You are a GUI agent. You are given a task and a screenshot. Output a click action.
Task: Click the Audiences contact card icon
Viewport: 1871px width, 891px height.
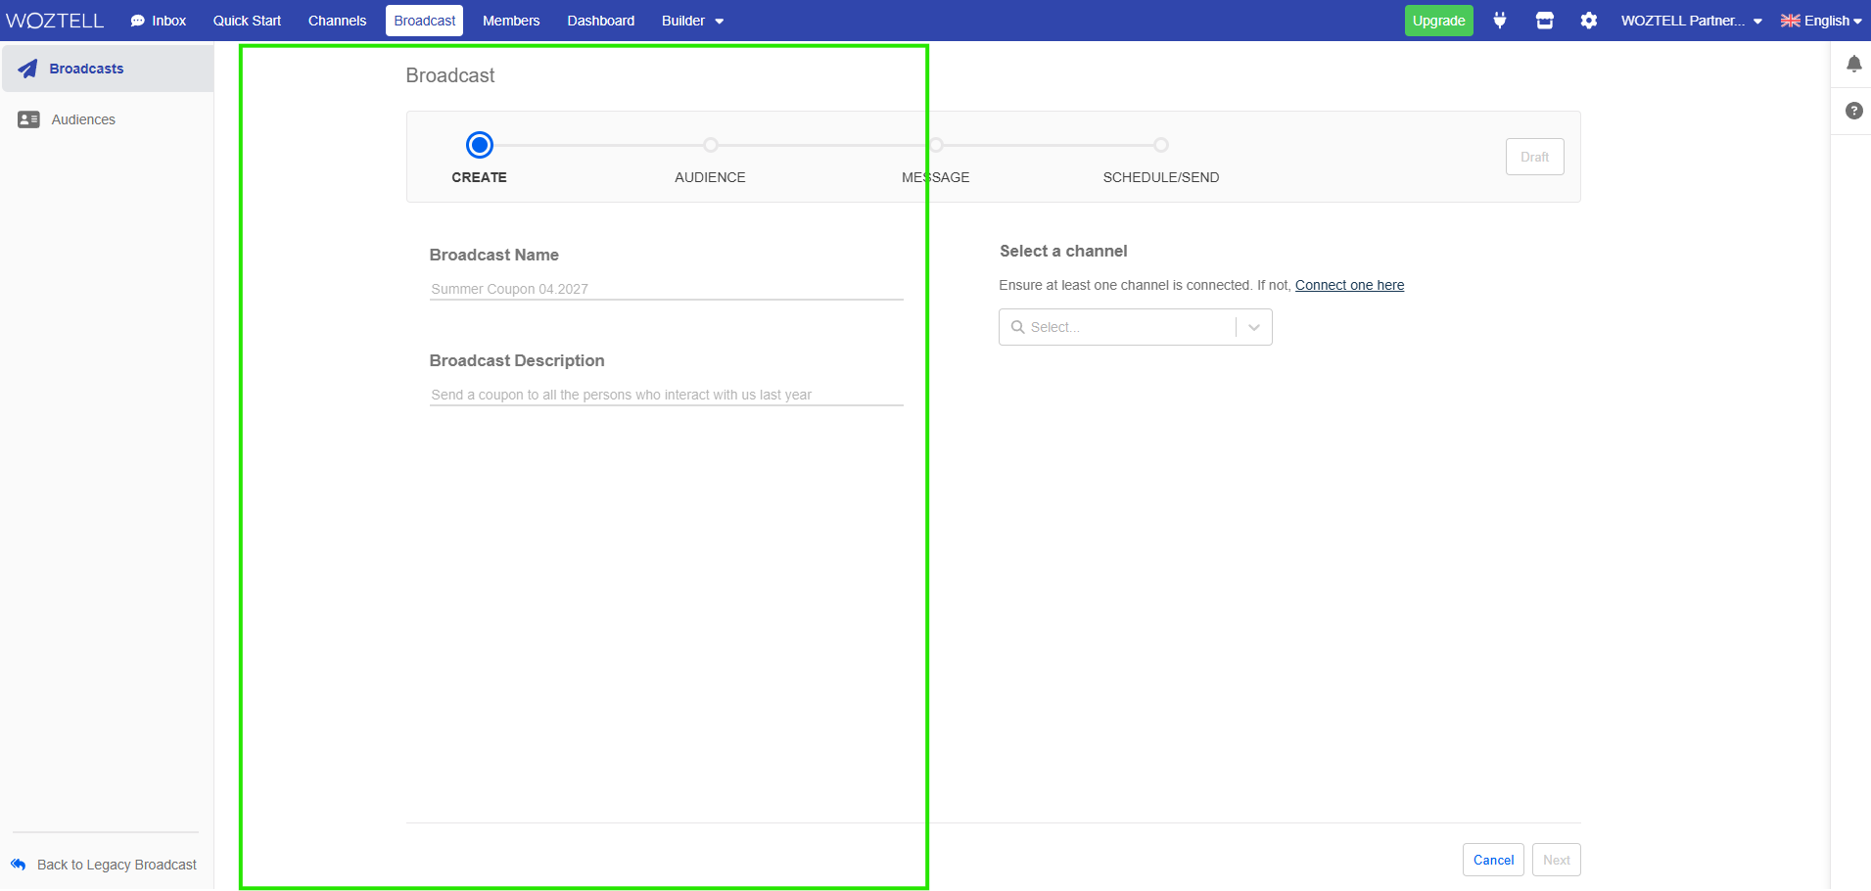point(28,119)
